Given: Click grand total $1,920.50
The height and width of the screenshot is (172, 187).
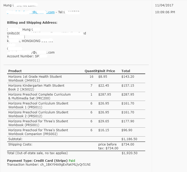Looking at the screenshot, I should pos(129,153).
